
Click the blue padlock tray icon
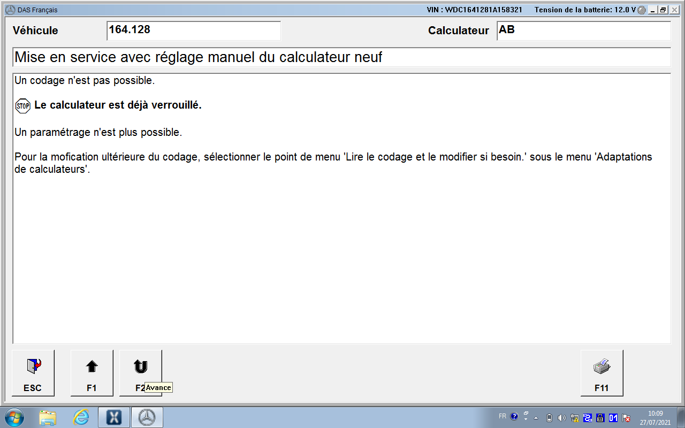(x=600, y=418)
